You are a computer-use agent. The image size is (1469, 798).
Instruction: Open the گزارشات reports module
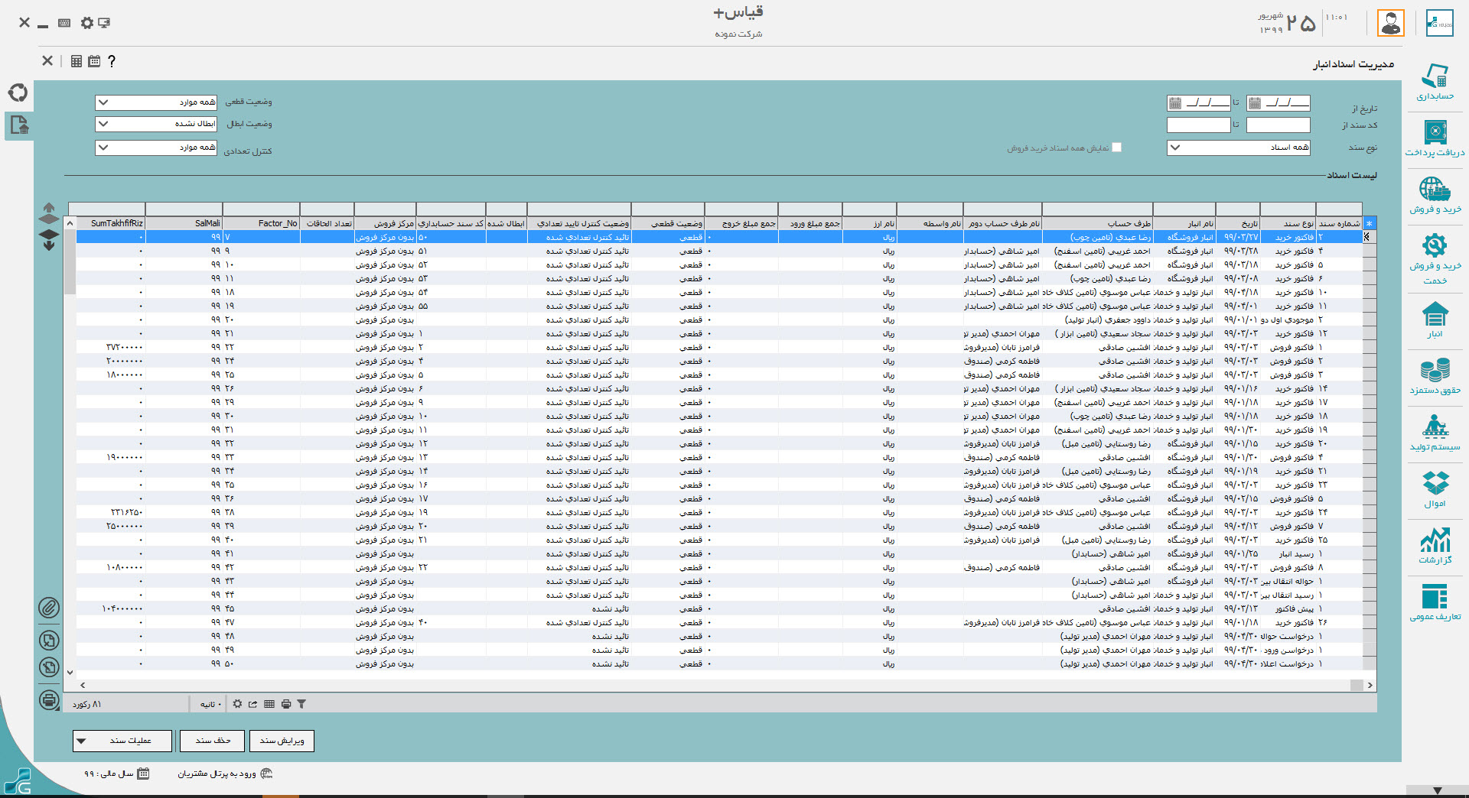[x=1435, y=546]
